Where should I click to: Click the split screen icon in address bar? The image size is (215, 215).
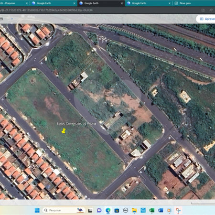pos(203,10)
